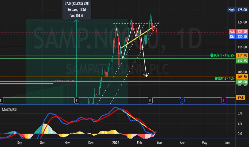
Task: Click the 2025 date label on time axis
Action: coord(116,143)
